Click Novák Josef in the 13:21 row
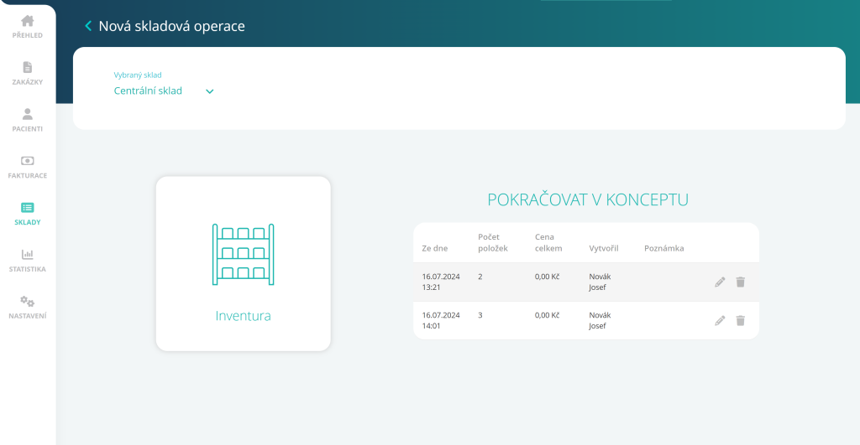Screen dimensions: 860x445 pyautogui.click(x=600, y=282)
